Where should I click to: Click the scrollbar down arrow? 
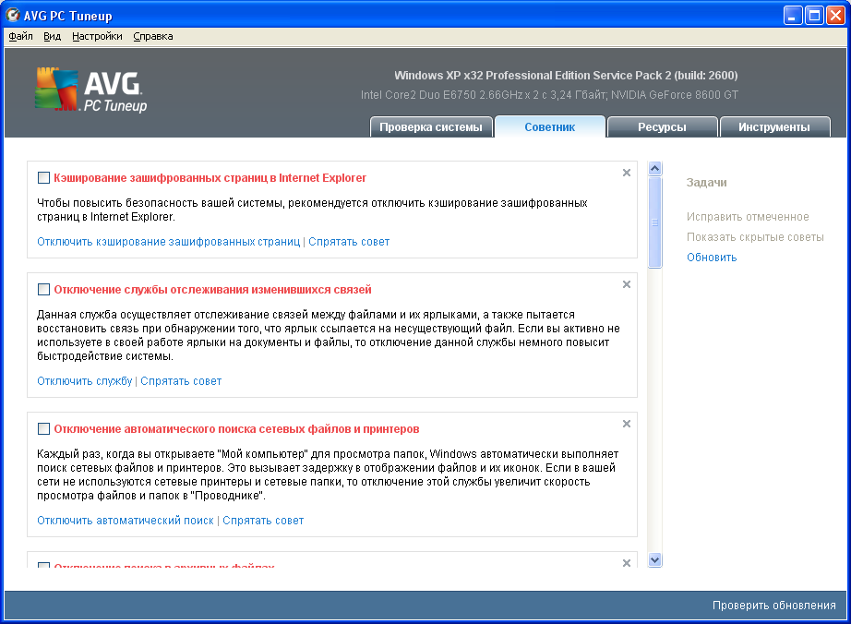(x=655, y=560)
